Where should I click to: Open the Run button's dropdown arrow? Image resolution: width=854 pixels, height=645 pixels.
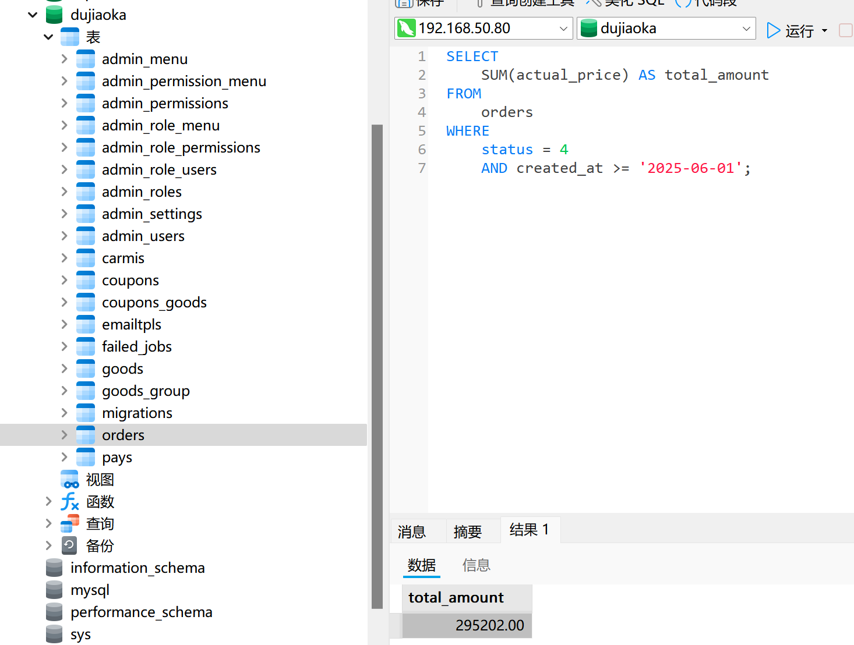[824, 30]
